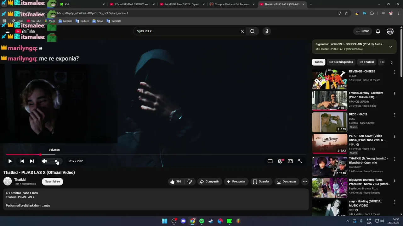Expand the Siguiente mix playlist panel
Screen dimensions: 403x226
pos(391,47)
